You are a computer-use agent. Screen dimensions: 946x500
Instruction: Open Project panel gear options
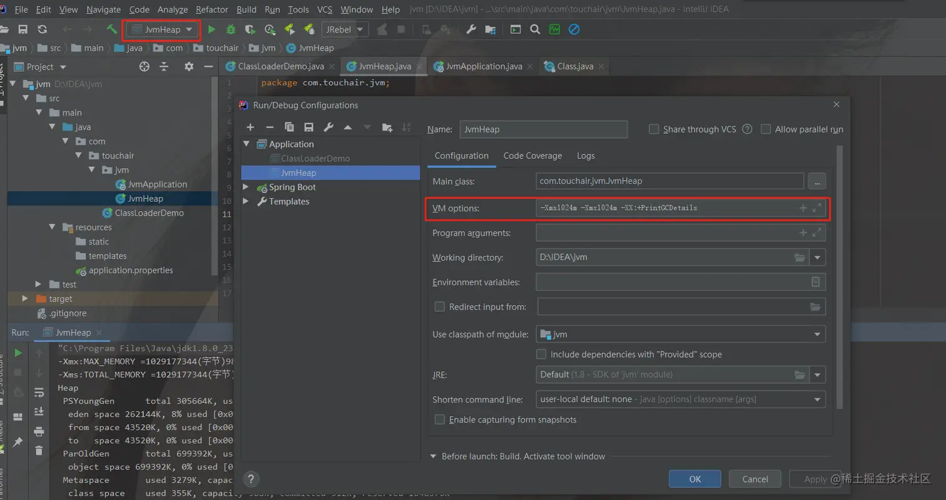tap(189, 67)
